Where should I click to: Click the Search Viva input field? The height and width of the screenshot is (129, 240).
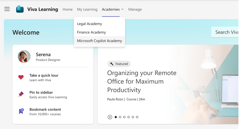(x=225, y=32)
